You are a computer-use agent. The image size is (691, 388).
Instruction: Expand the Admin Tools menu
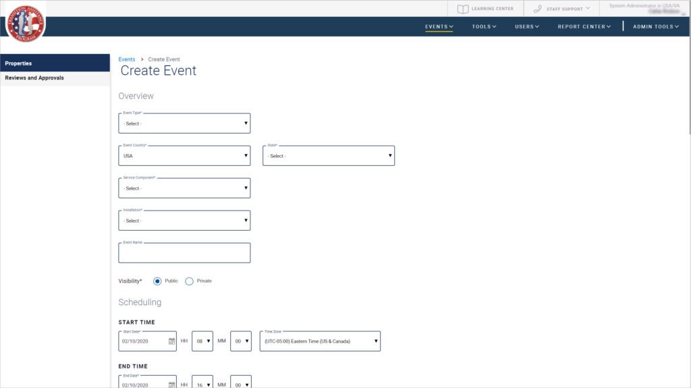656,27
